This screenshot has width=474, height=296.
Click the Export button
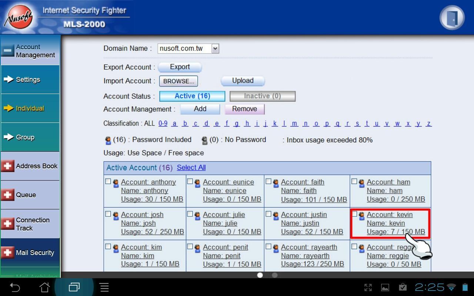(180, 67)
